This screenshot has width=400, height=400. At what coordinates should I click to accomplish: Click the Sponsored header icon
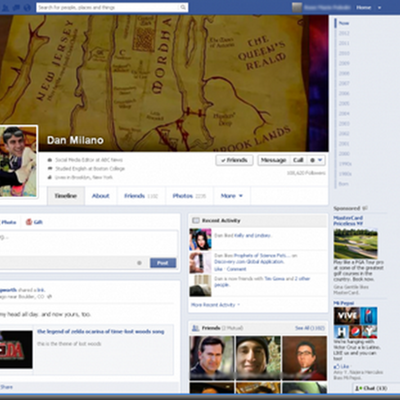click(365, 208)
